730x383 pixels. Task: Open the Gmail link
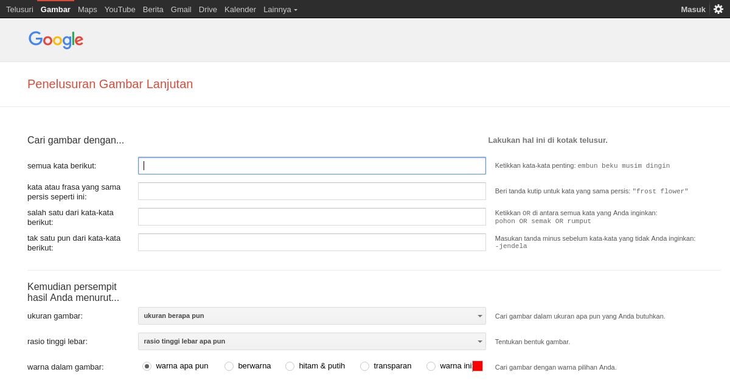point(181,9)
